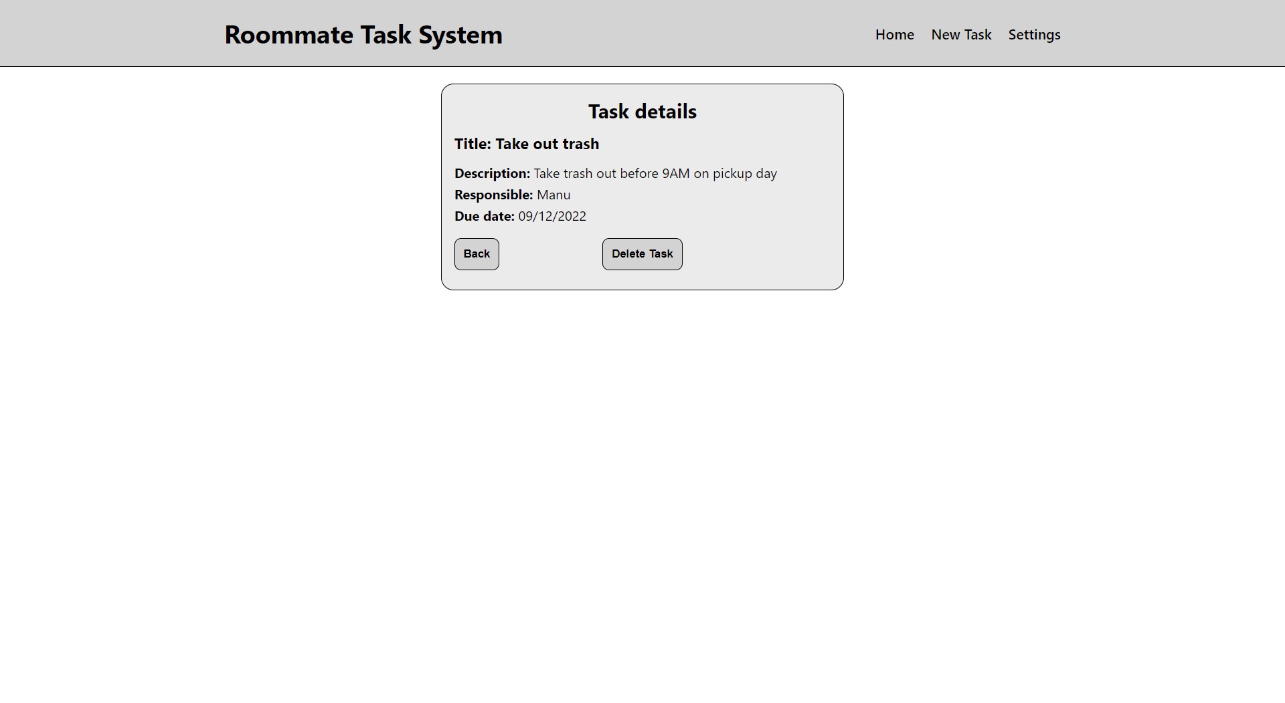Click the Responsible field label
1285x703 pixels.
tap(493, 195)
